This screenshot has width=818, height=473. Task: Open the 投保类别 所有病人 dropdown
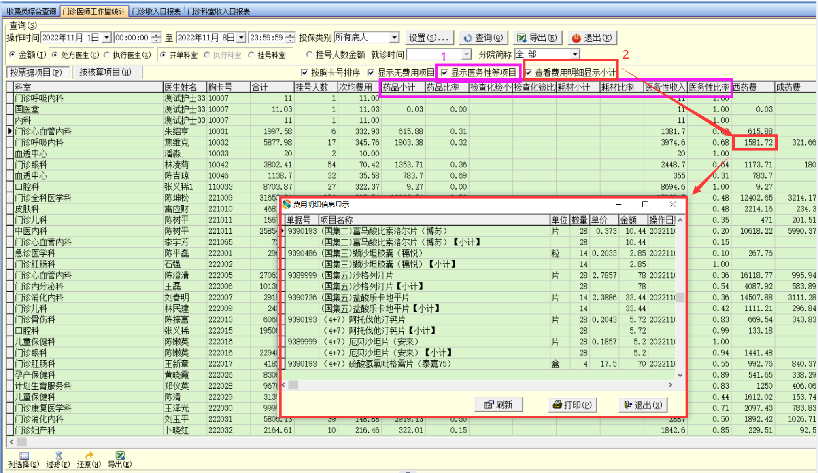(394, 38)
